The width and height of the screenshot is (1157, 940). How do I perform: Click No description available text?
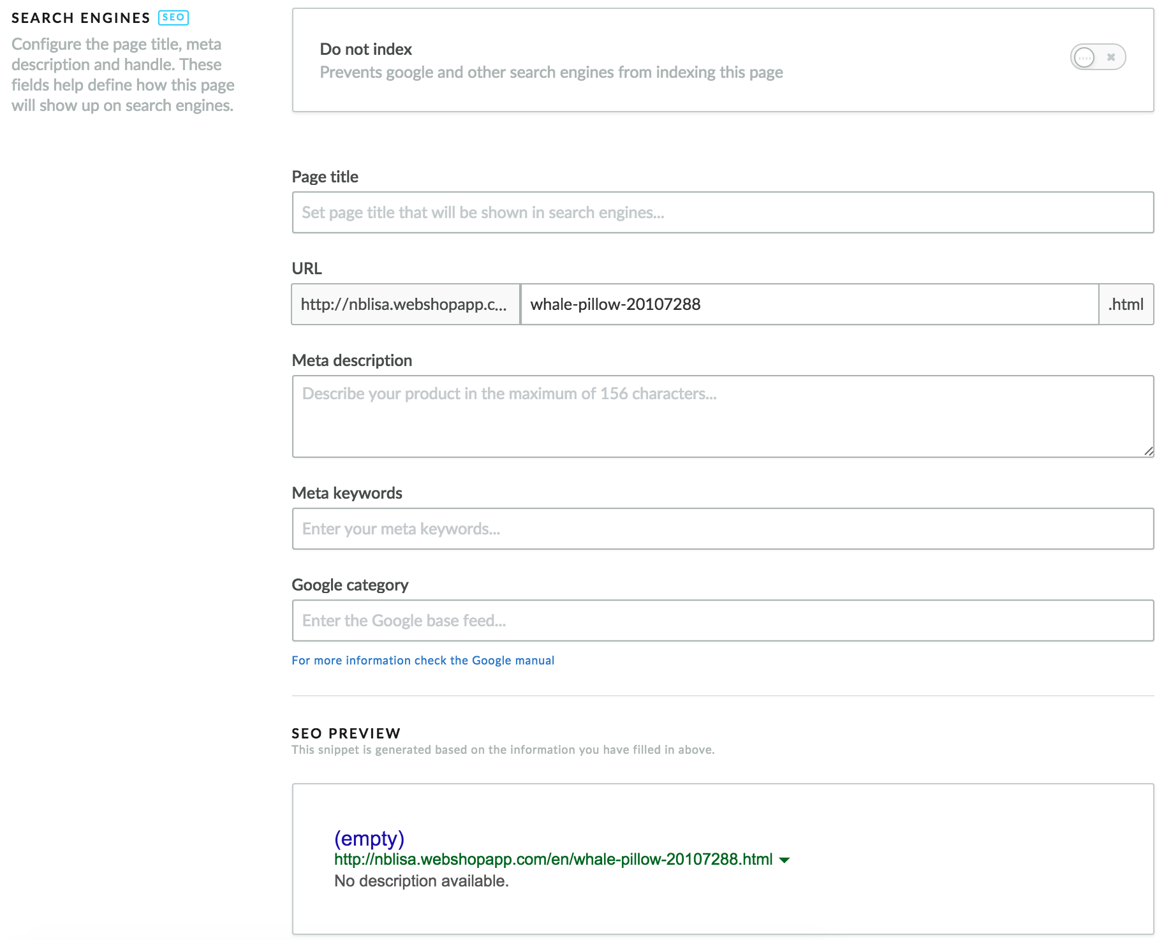coord(422,881)
